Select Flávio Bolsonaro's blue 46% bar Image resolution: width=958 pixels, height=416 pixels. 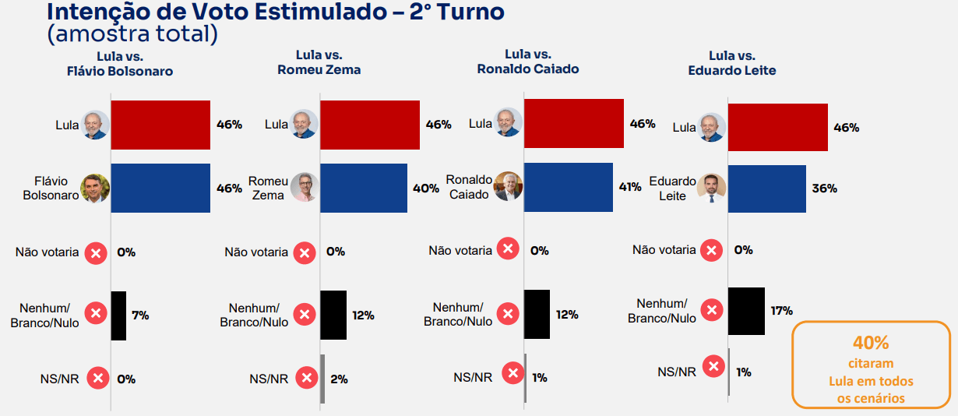pos(160,188)
